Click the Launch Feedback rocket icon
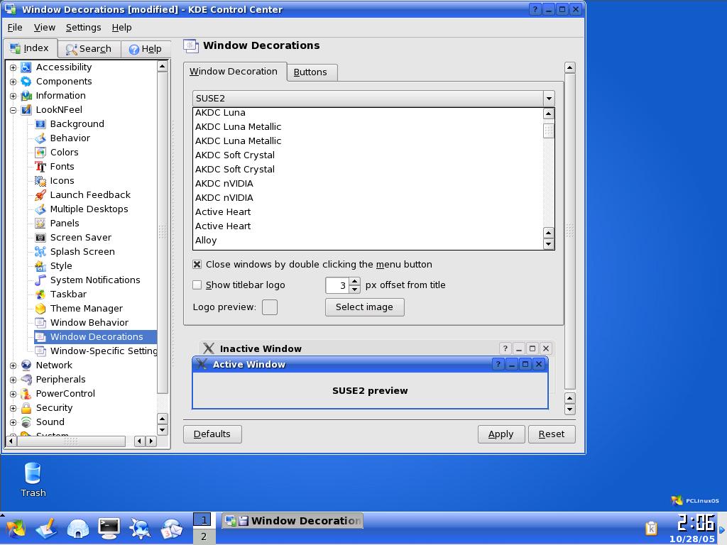The image size is (727, 545). click(40, 195)
